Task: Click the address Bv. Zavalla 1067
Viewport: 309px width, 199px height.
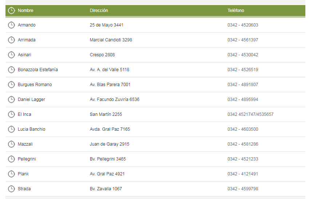Action: tap(106, 189)
